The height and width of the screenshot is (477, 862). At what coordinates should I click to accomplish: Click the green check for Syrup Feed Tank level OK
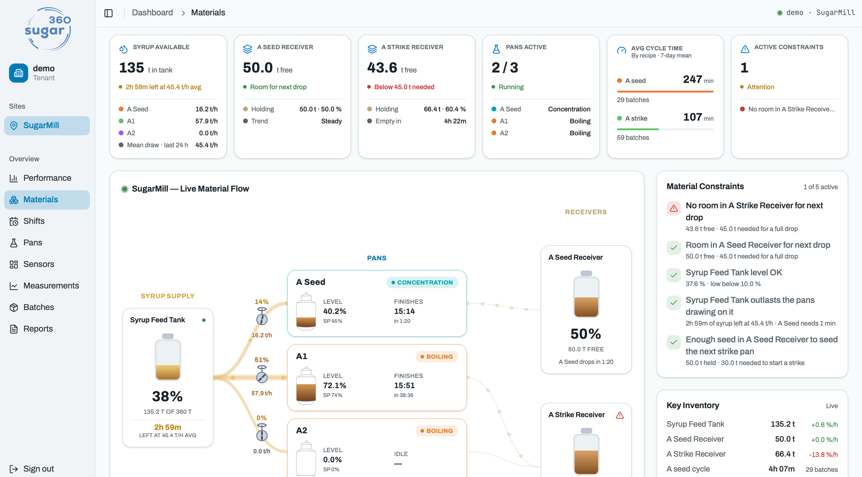pos(673,275)
